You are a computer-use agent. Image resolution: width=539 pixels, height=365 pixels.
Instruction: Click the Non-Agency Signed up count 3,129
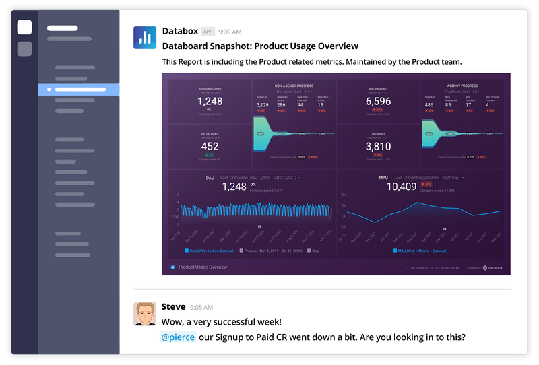click(x=263, y=105)
